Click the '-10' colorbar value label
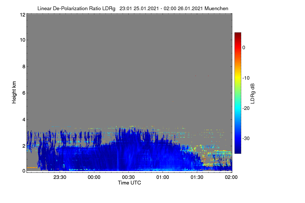305x203 pixels. (246, 78)
